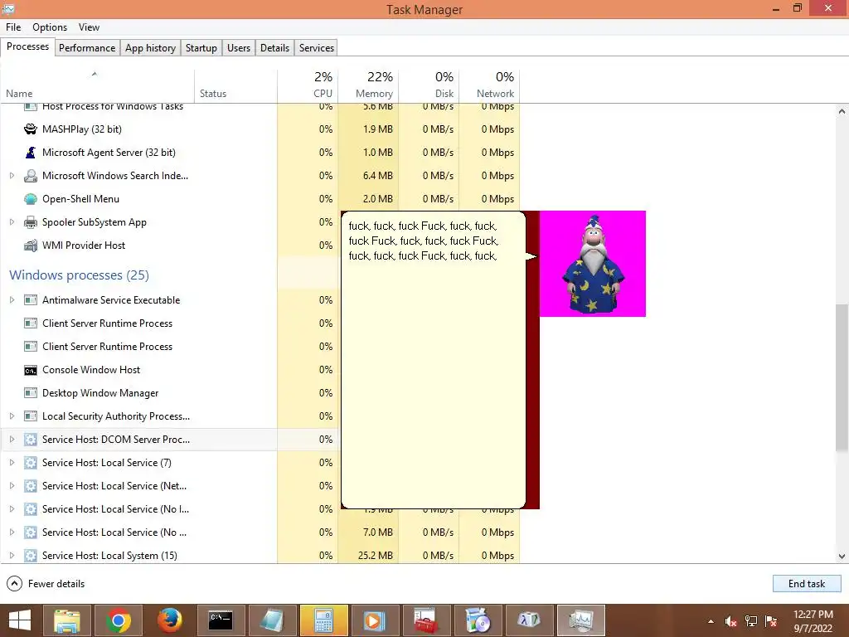This screenshot has height=637, width=849.
Task: Expand Spooler SubSystem App process
Action: click(12, 222)
